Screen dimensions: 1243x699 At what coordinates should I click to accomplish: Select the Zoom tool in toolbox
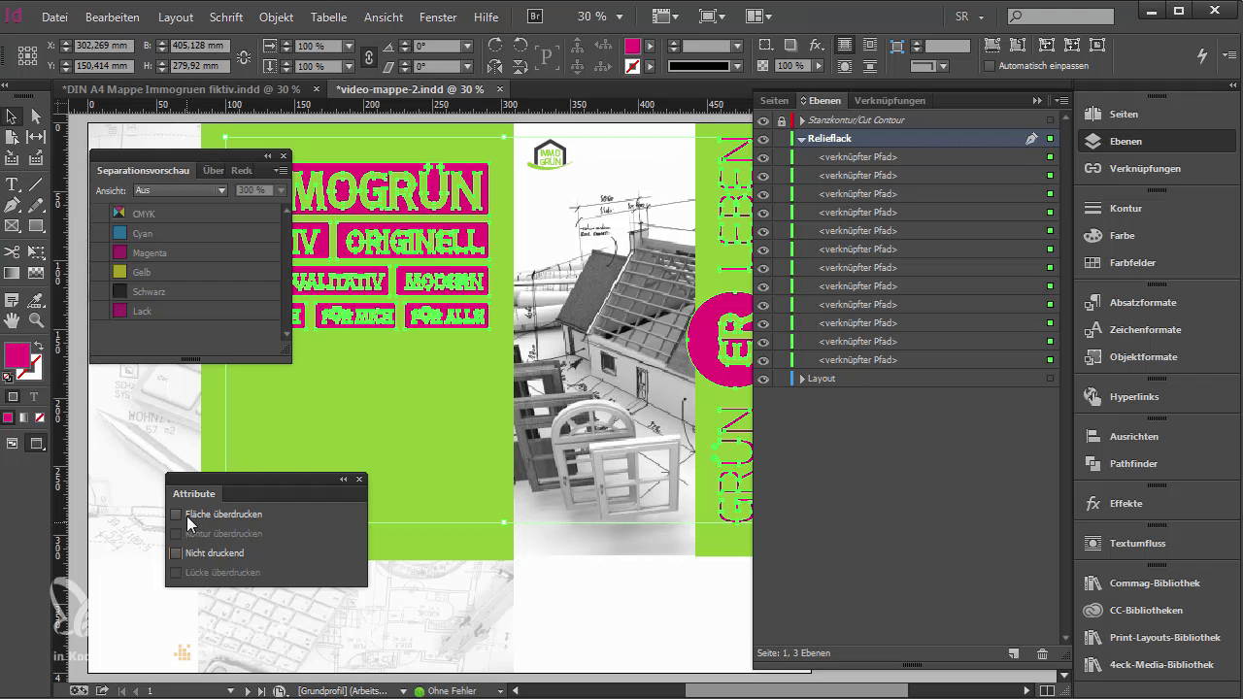point(36,319)
